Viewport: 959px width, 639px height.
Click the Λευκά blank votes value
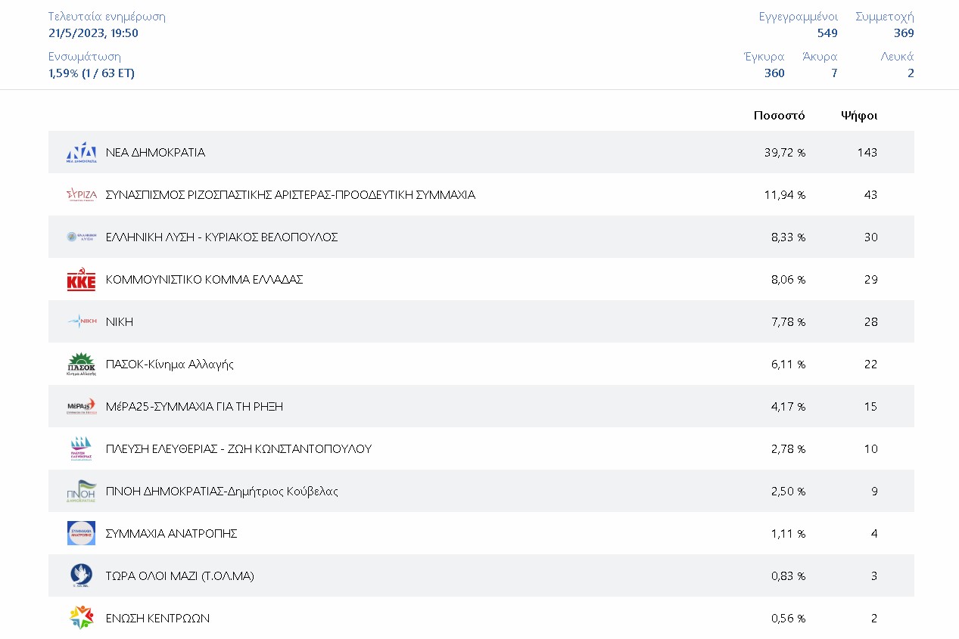[x=911, y=73]
